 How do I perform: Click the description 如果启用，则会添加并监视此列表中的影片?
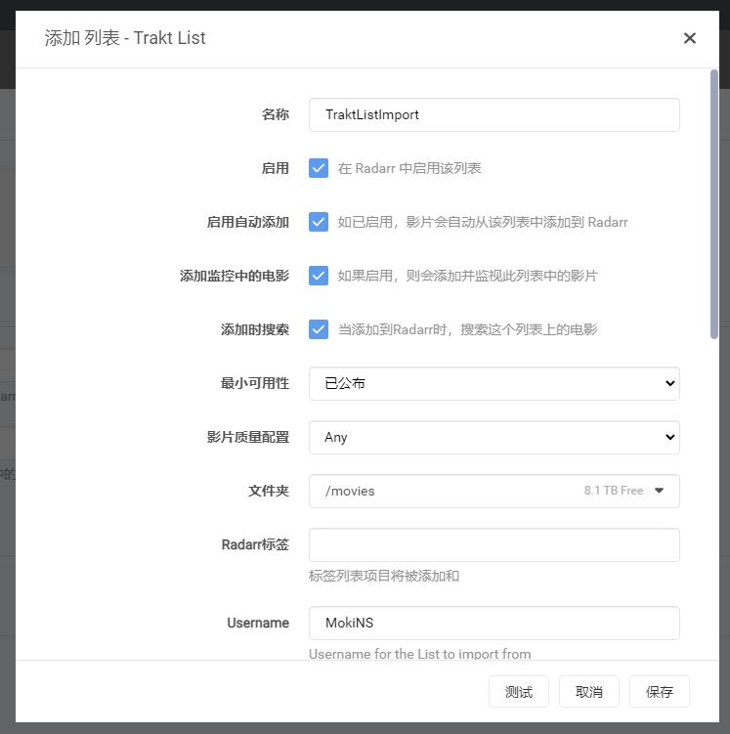(467, 276)
